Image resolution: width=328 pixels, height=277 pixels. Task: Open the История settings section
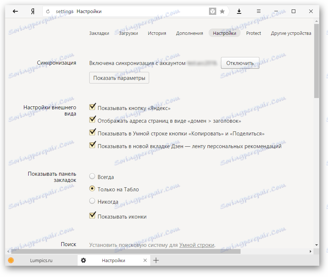157,33
